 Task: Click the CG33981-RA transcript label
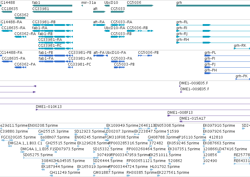click(x=50, y=40)
